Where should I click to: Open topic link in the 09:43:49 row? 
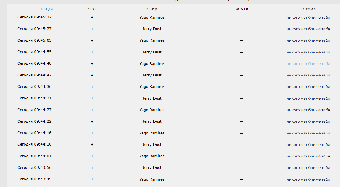308,179
